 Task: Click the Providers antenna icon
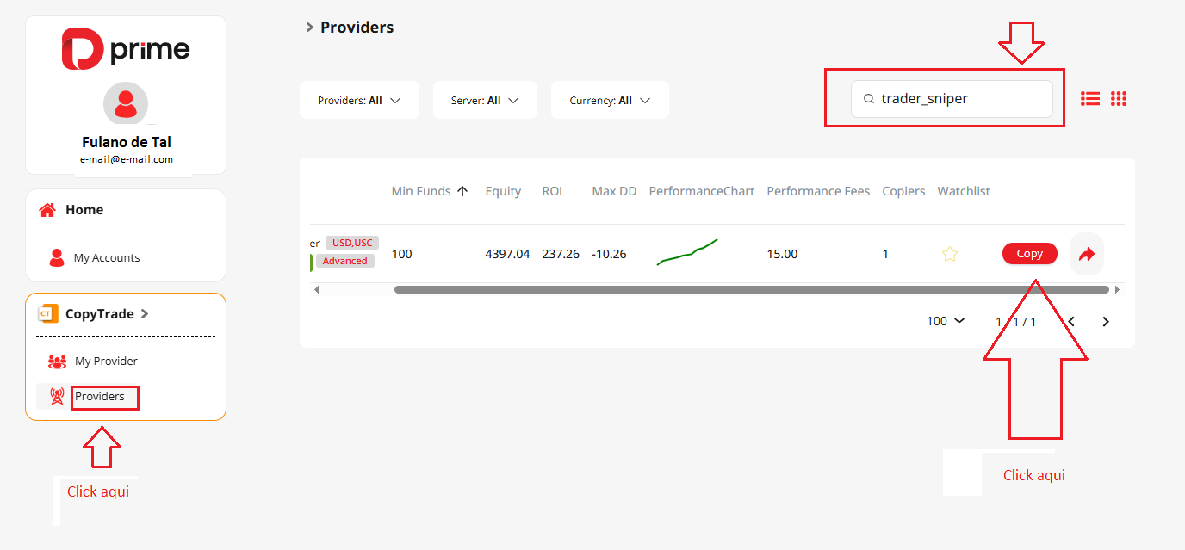pos(57,397)
